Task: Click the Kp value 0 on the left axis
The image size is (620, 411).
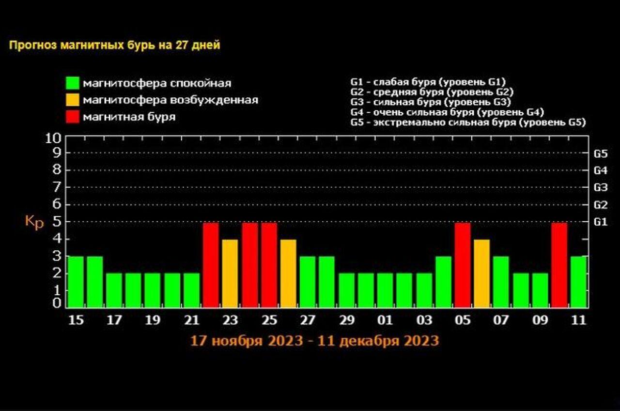Action: [57, 303]
